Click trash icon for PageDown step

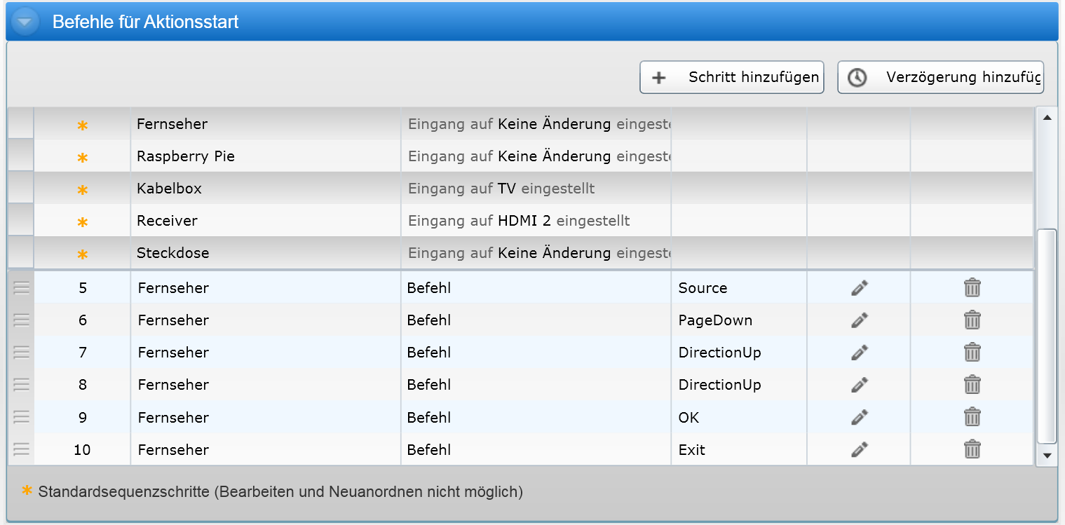(972, 320)
